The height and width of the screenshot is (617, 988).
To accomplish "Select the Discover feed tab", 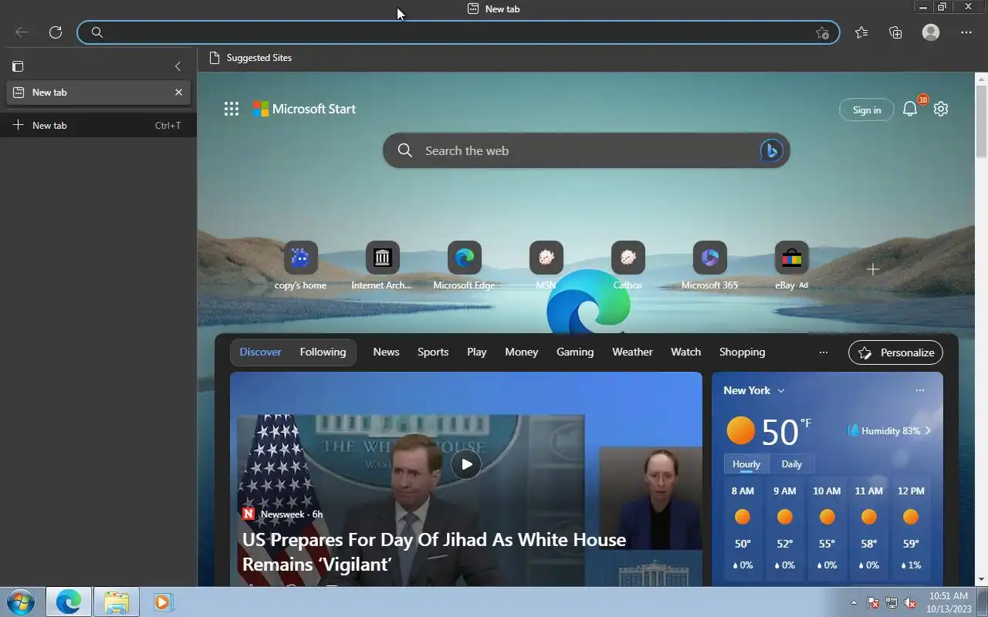I will click(260, 352).
